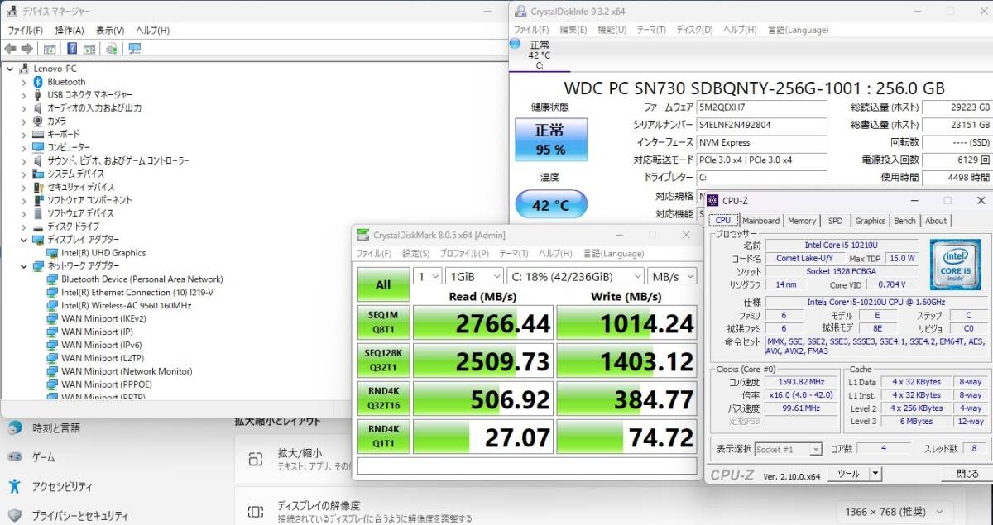Click the Intel Core i5 logo in CPU-Z
The image size is (993, 525).
coord(955,265)
